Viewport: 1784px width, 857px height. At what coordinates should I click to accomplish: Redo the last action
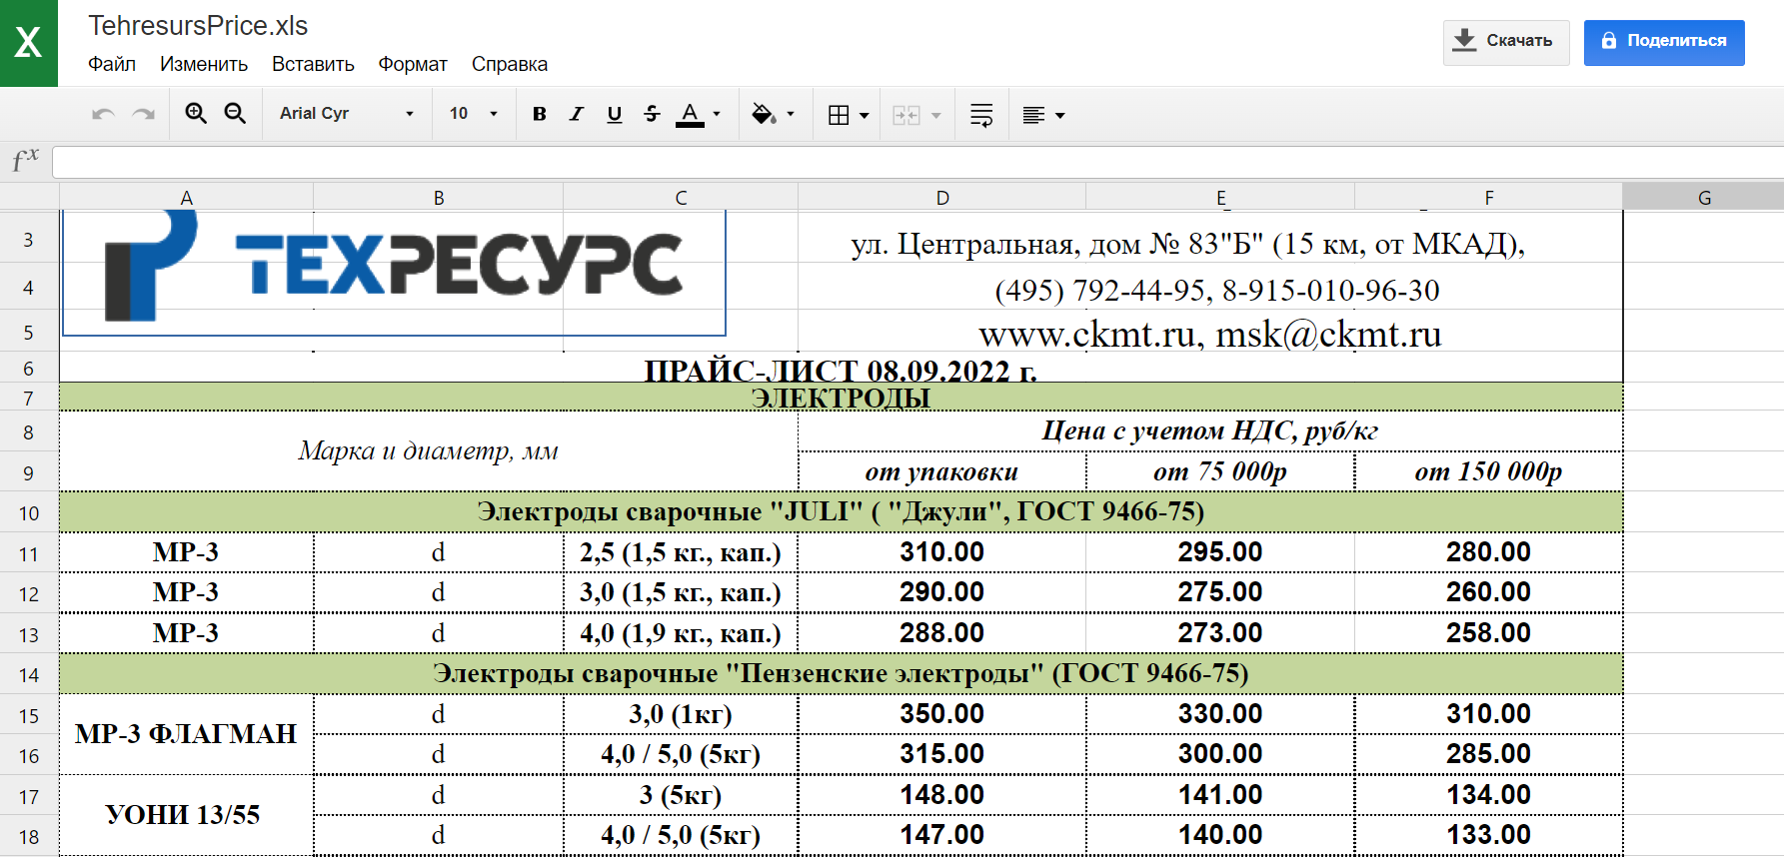coord(144,114)
